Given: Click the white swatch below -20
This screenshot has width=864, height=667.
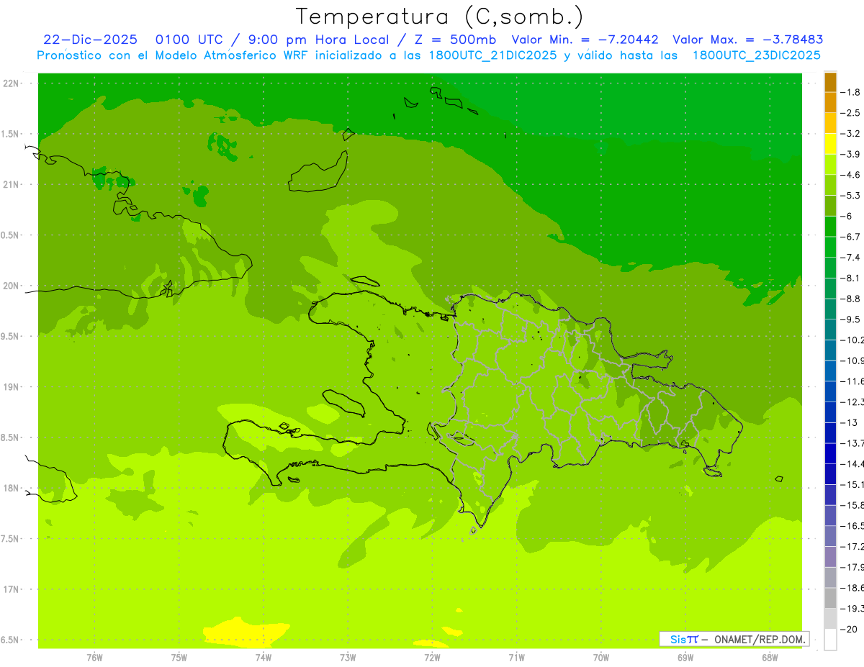Looking at the screenshot, I should tap(830, 639).
